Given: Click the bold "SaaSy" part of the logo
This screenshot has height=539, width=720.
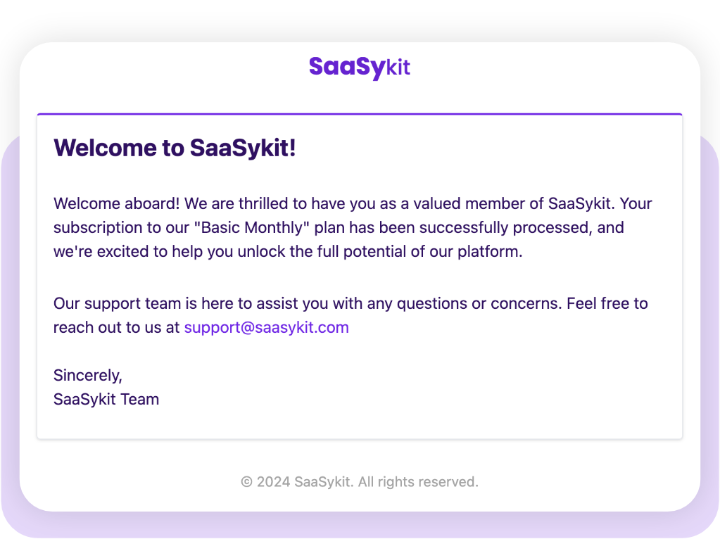Looking at the screenshot, I should click(x=347, y=68).
